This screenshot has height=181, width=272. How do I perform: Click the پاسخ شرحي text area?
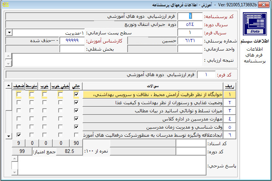point(112,165)
